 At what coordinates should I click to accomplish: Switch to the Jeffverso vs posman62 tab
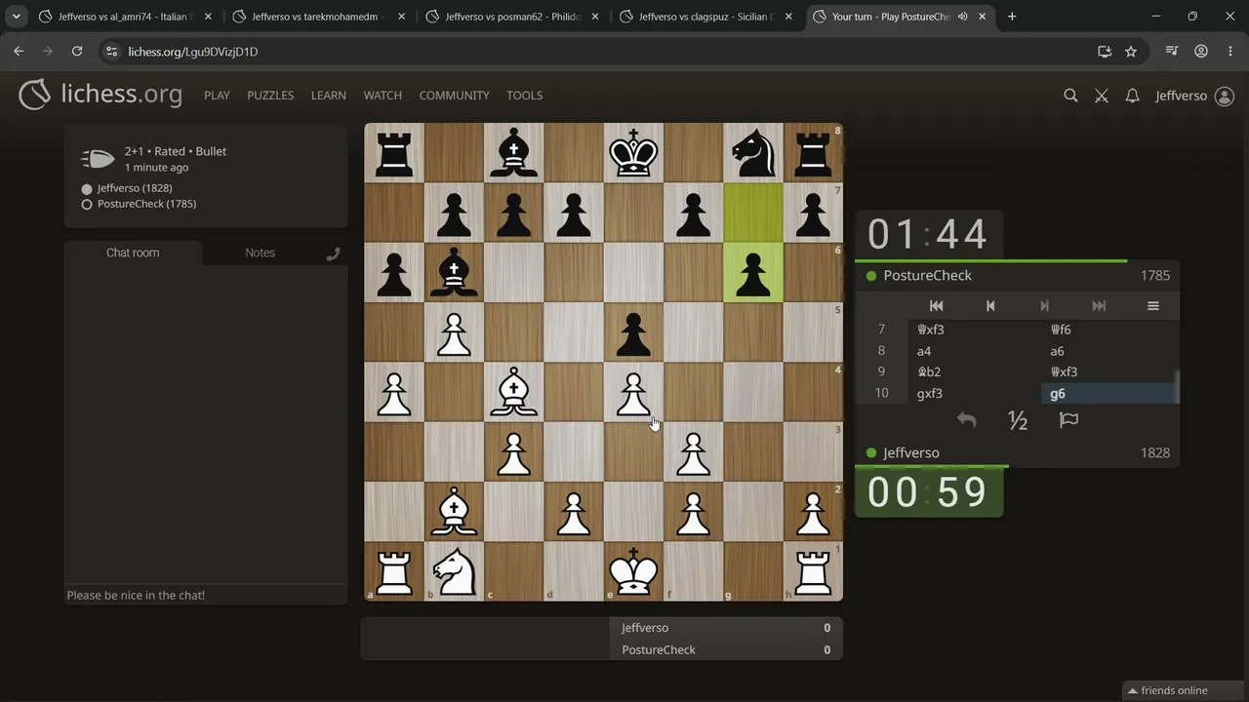click(510, 17)
